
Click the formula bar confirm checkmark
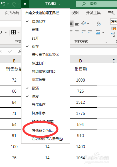tap(10, 51)
